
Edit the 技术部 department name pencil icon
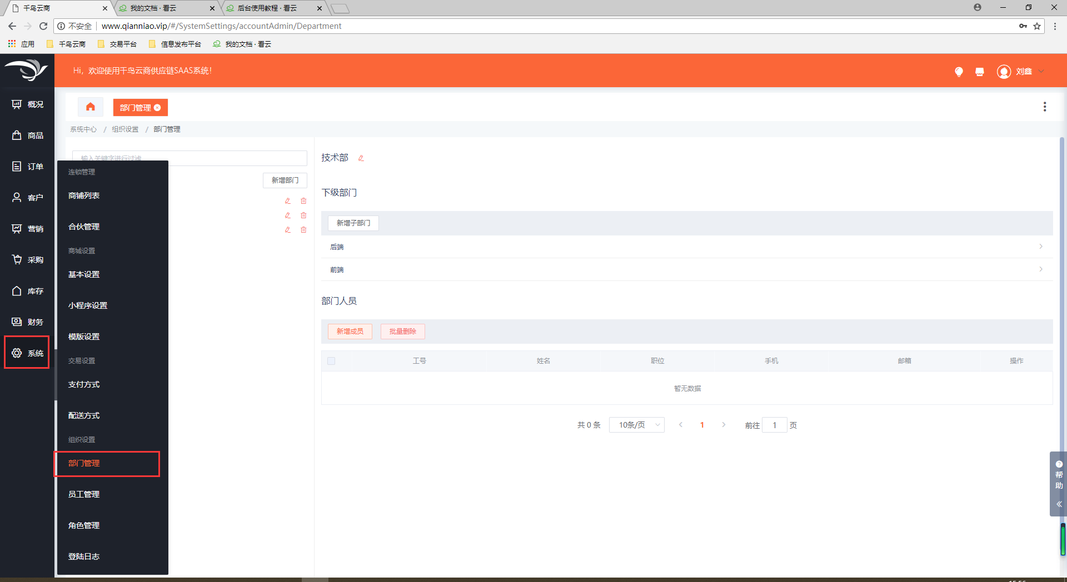tap(361, 158)
